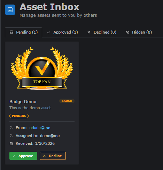The width and height of the screenshot is (163, 170).
Task: Click the orange BADGE type label
Action: (x=67, y=101)
